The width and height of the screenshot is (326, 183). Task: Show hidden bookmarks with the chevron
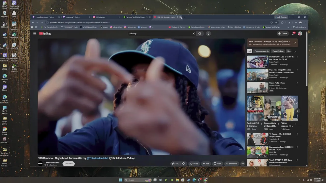288,27
